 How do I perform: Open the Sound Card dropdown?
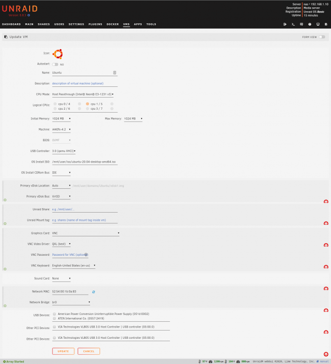click(61, 279)
